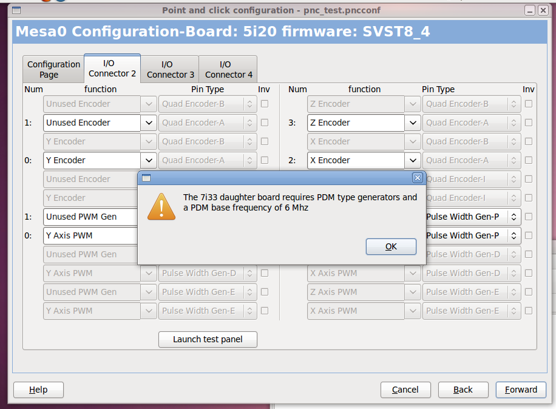556x409 pixels.
Task: Open Y Encoder function dropdown beside Quad Encoder-A
Action: [x=149, y=160]
